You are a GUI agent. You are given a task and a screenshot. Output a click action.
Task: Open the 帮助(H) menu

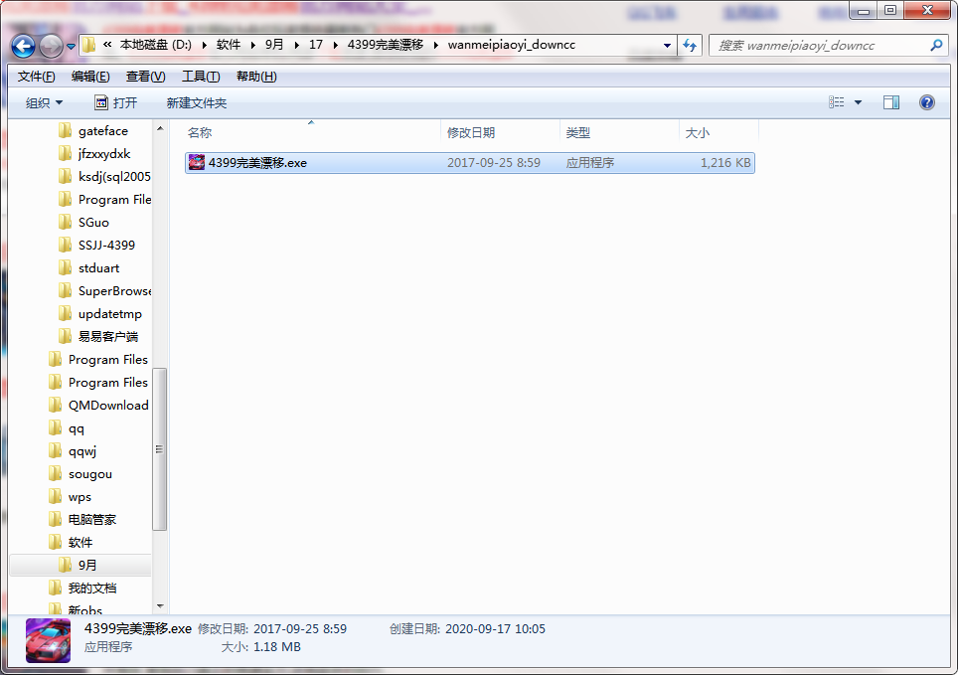click(256, 77)
